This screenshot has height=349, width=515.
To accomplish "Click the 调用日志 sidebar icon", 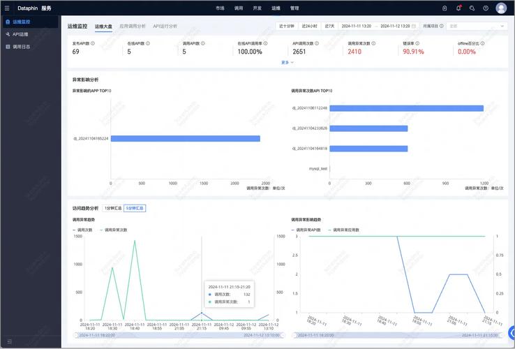I will pyautogui.click(x=8, y=47).
